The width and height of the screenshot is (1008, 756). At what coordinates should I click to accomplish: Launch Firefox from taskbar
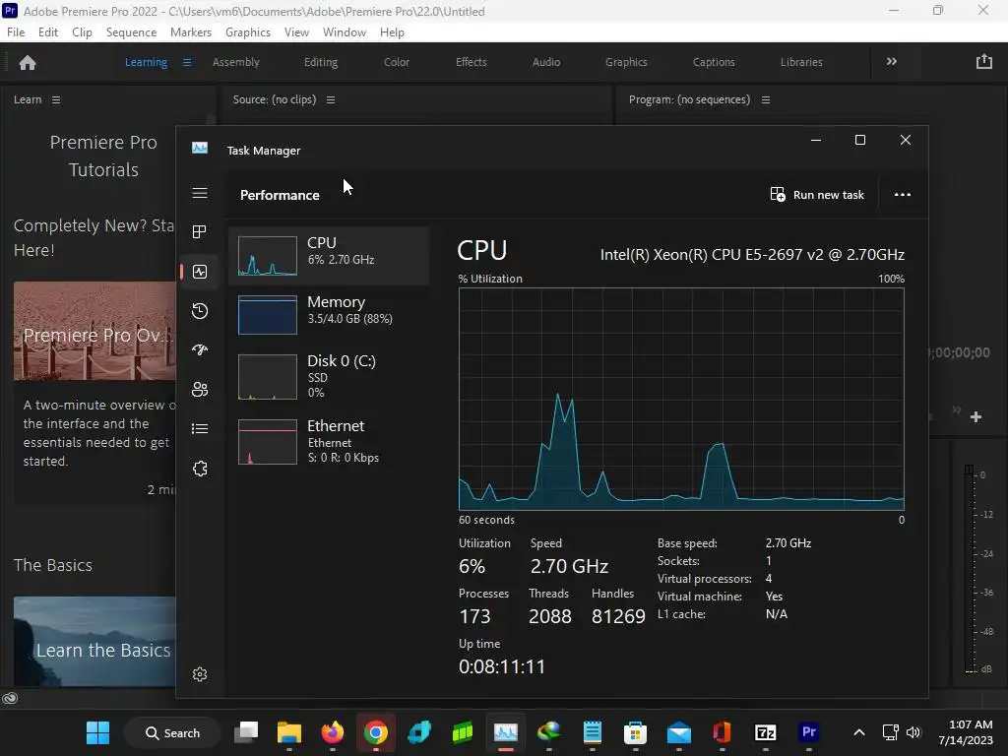(333, 732)
